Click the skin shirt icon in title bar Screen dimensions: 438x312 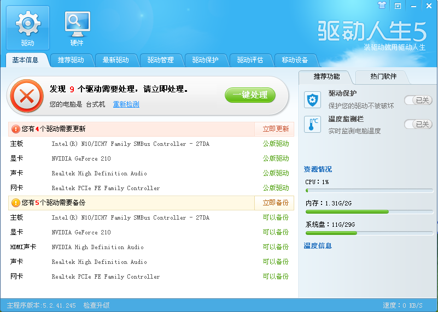click(382, 5)
